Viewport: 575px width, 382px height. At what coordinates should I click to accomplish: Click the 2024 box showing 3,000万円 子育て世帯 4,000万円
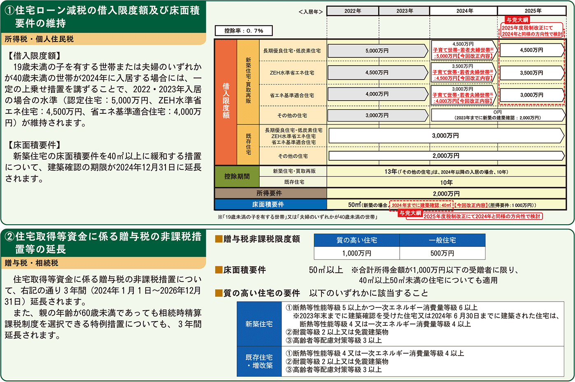tap(463, 95)
